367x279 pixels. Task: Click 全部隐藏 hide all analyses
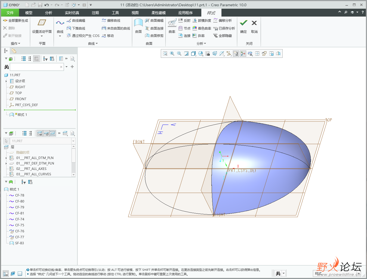[x=223, y=36]
